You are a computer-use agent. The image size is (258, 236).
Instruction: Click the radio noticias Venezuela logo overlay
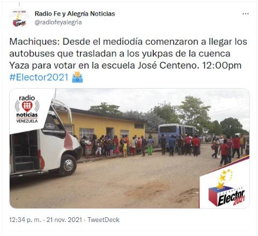pos(27,109)
